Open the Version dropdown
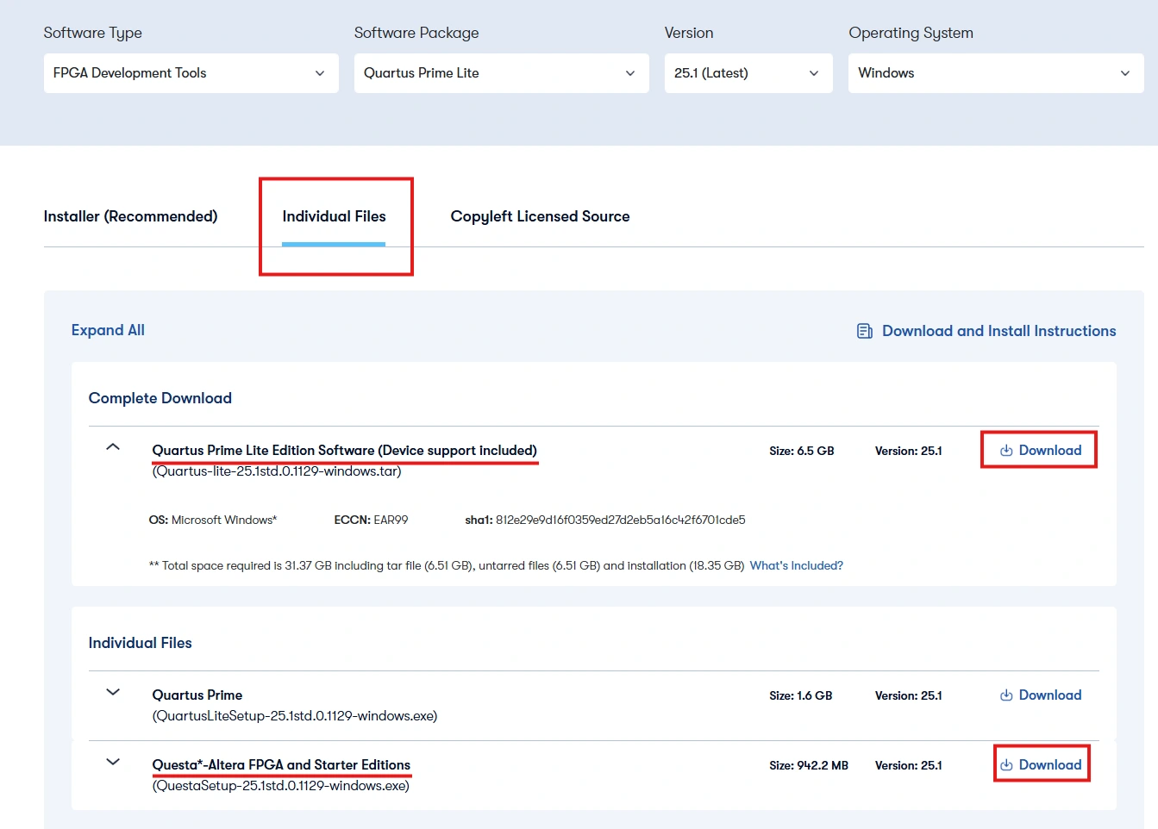Viewport: 1158px width, 829px height. [x=748, y=73]
